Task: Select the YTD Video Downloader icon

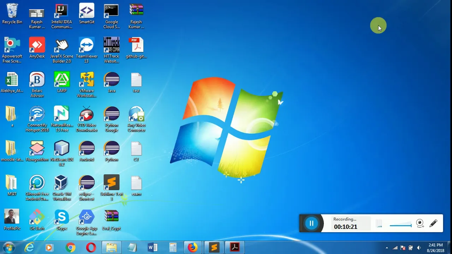Action: coord(87,119)
